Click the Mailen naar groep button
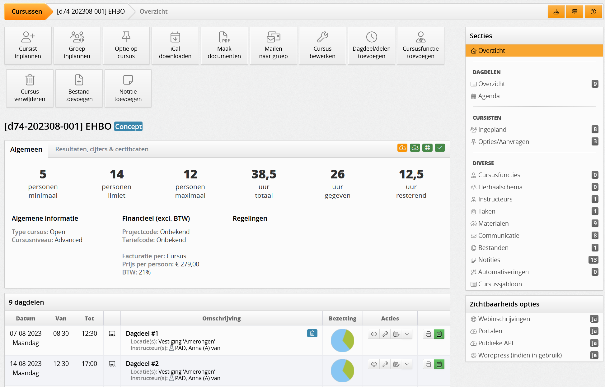Image resolution: width=605 pixels, height=387 pixels. (x=273, y=46)
